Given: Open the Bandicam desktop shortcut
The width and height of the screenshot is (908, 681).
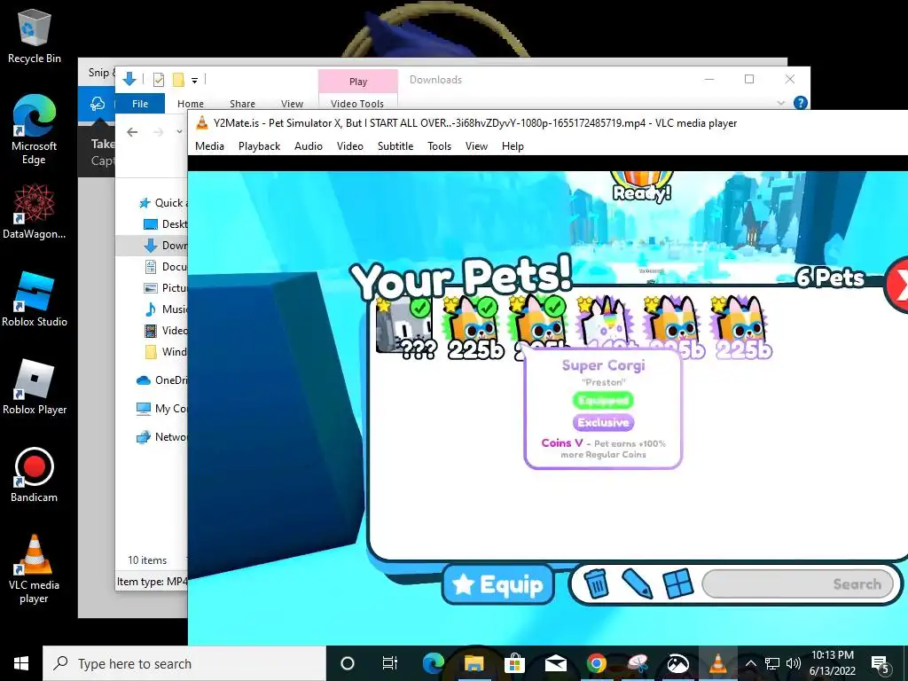Looking at the screenshot, I should coord(35,475).
